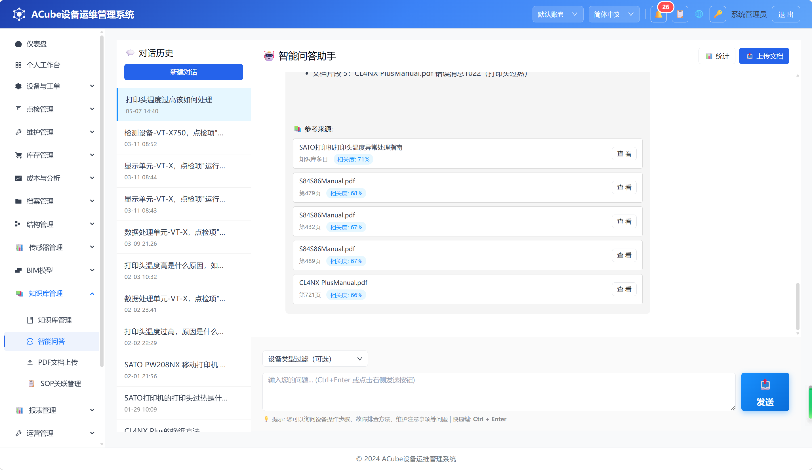Click the document icon beside SOP关联管理
The width and height of the screenshot is (812, 470).
tap(31, 384)
